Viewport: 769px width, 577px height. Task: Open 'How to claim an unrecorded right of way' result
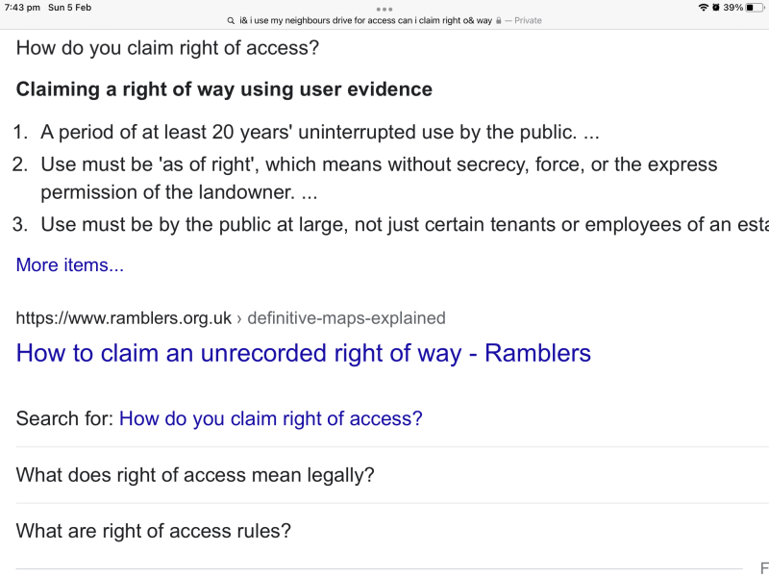point(304,353)
